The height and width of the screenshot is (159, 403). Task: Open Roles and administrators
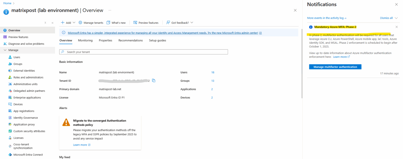pos(28,77)
